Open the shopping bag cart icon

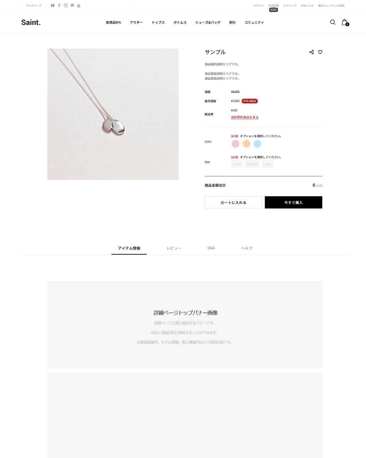(345, 22)
